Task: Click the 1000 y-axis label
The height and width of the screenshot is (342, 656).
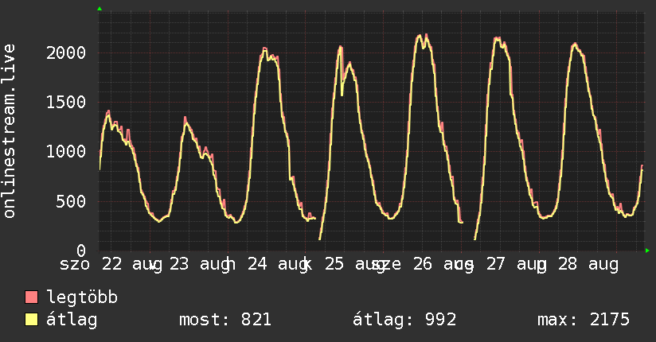Action: 66,151
